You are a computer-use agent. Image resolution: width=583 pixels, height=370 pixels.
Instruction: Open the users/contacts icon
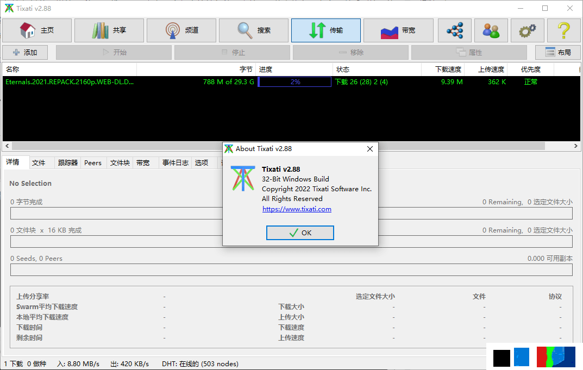[x=491, y=30]
